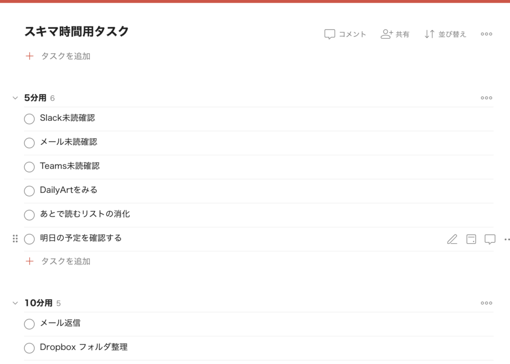Check off the メール未読確認 task
510x364 pixels.
(29, 143)
